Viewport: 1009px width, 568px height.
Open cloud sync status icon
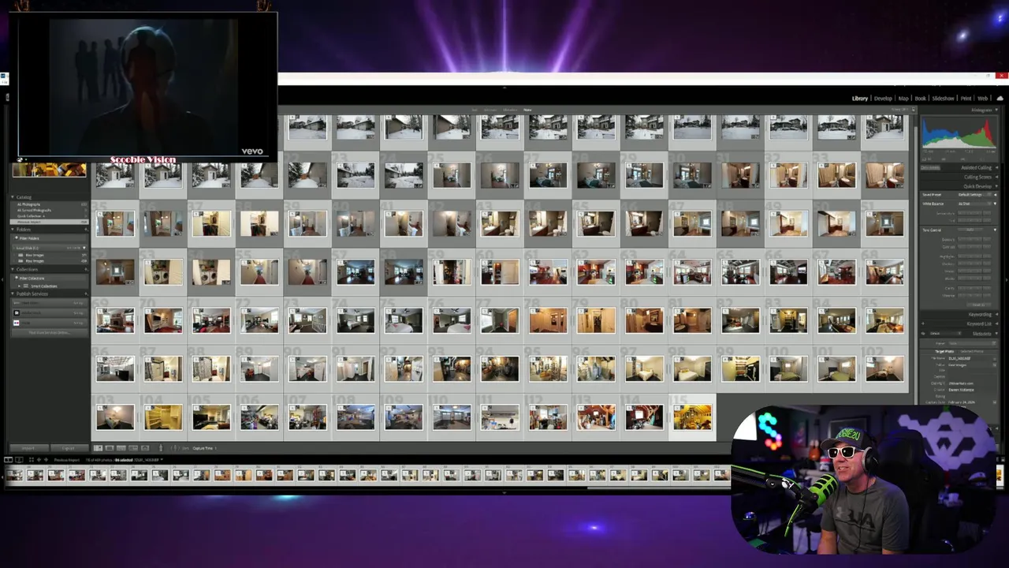coord(1000,99)
